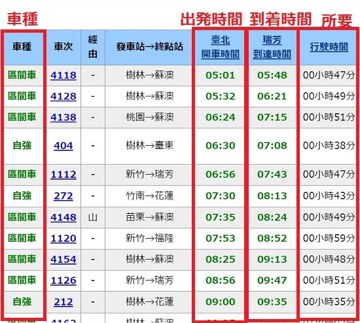The image size is (360, 323).
Task: Open train number 4128 link
Action: click(x=63, y=96)
